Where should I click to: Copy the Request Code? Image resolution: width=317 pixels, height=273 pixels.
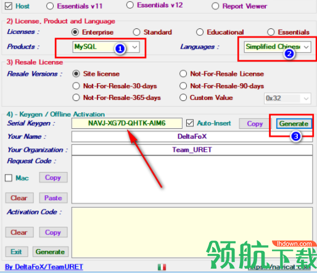53,177
